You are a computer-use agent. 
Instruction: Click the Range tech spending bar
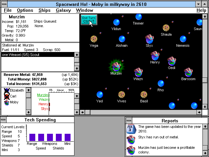32,137
